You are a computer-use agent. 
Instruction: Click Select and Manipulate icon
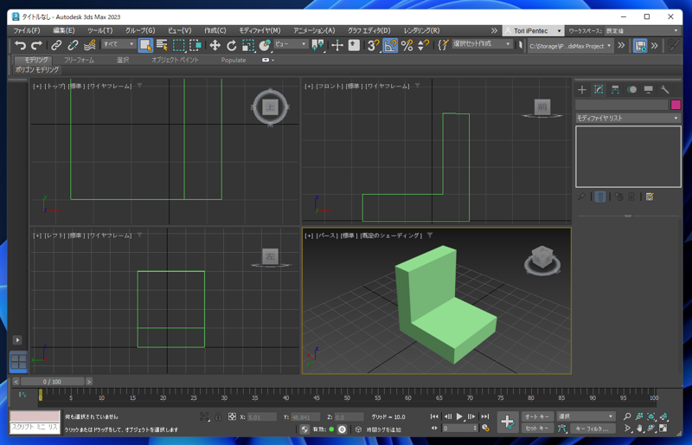337,45
